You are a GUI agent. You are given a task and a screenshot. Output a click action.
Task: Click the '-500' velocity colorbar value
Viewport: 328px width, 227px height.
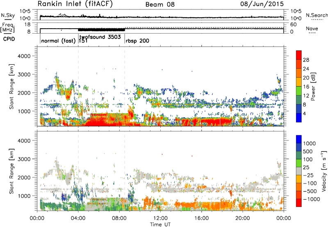point(310,191)
